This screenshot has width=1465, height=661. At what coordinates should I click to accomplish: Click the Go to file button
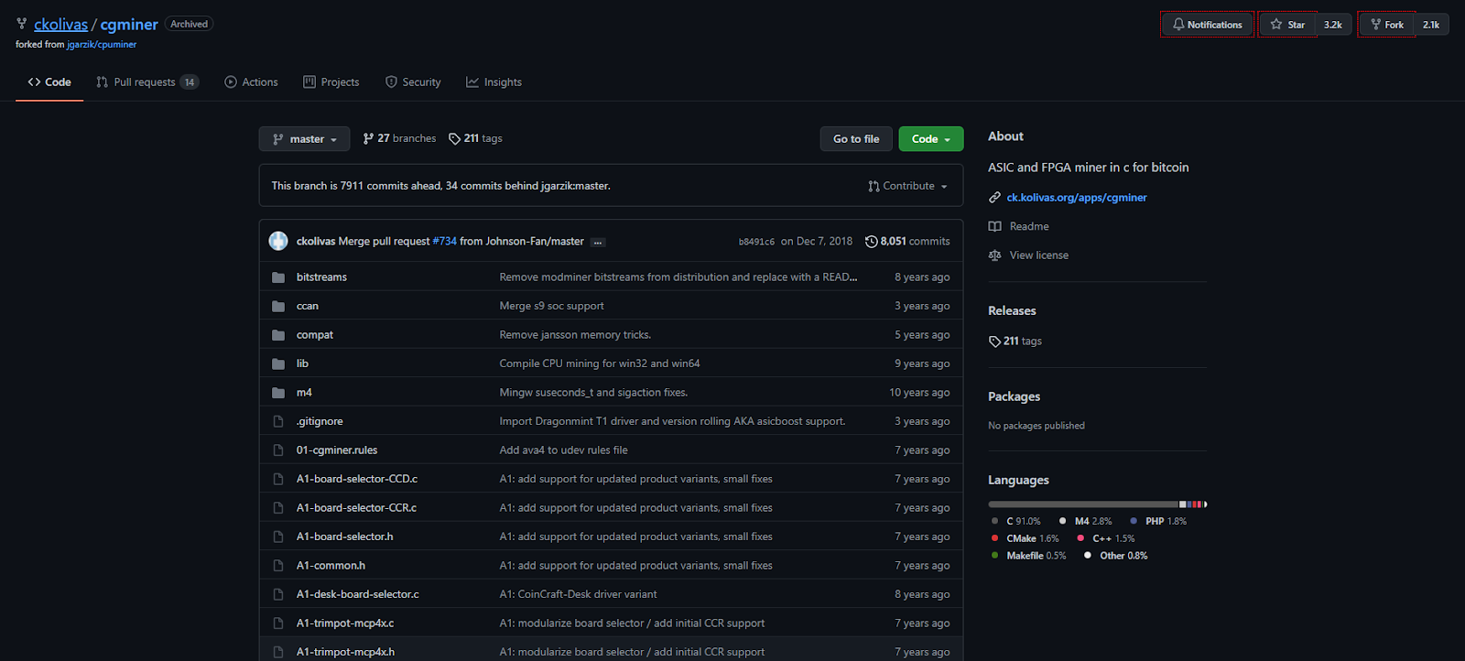[856, 139]
